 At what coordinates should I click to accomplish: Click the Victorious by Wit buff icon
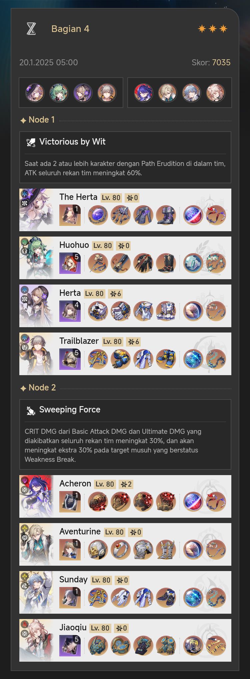pyautogui.click(x=31, y=143)
